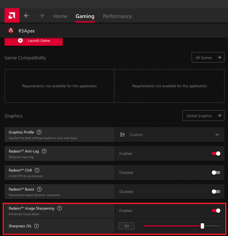
Task: Open help for Radeon Image Sharpening
Action: click(60, 208)
